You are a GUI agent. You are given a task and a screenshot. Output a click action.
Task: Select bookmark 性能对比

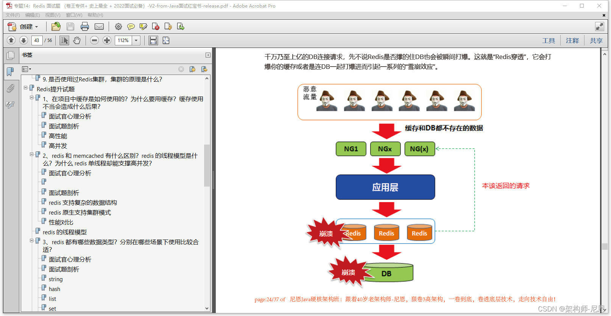click(x=61, y=222)
